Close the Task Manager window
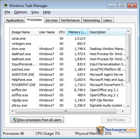This screenshot has width=140, height=139. click(132, 5)
